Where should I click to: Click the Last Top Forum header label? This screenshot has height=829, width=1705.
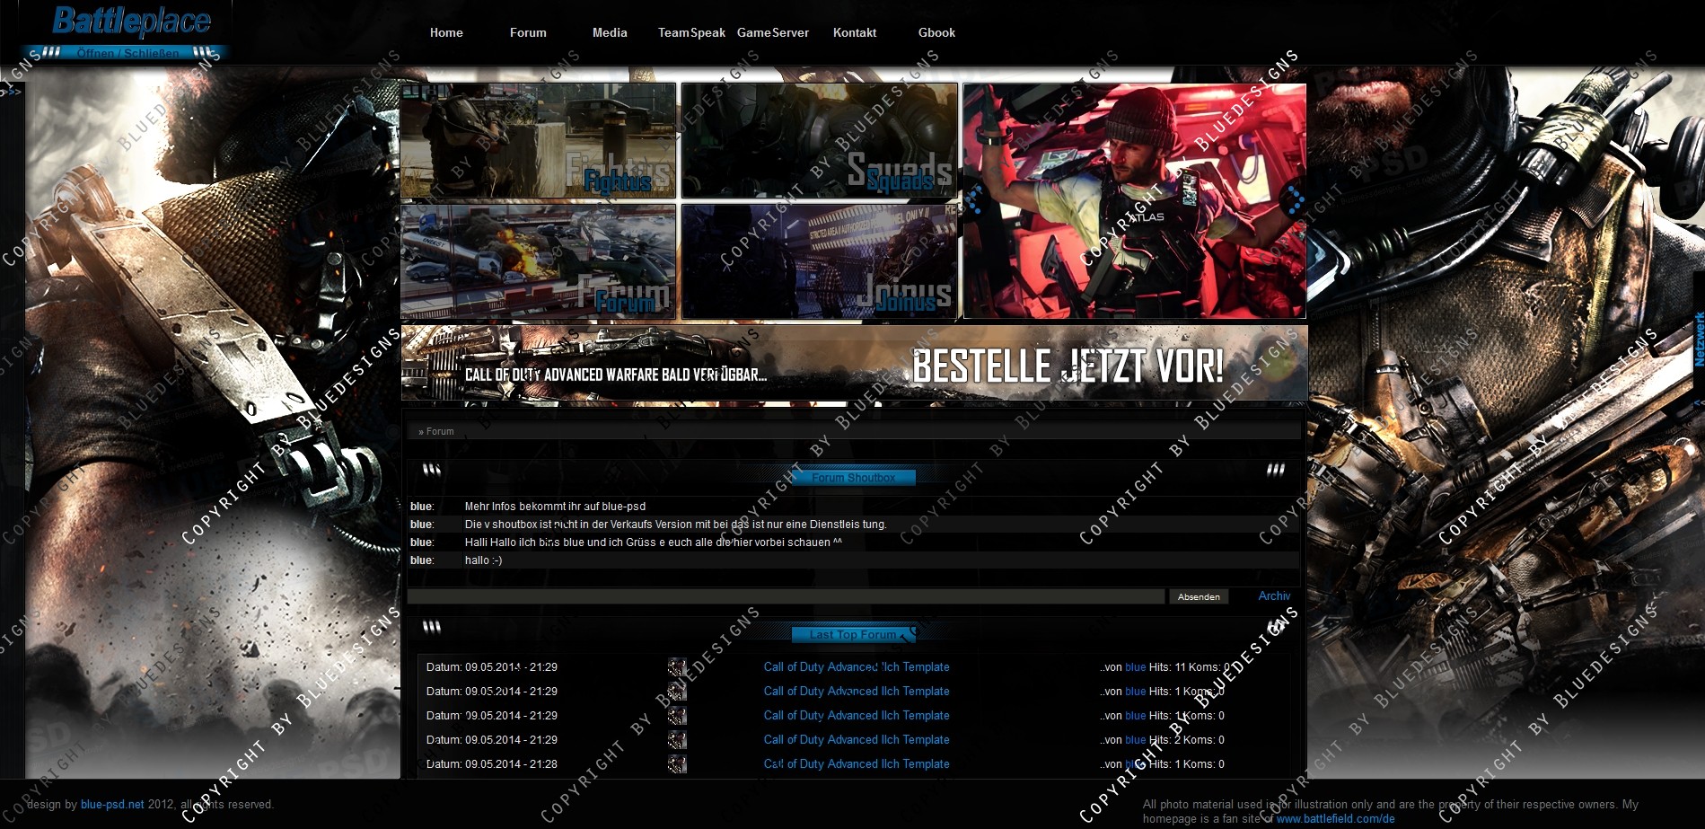pos(853,634)
